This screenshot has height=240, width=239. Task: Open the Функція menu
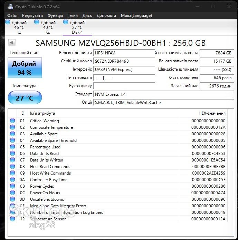click(55, 15)
